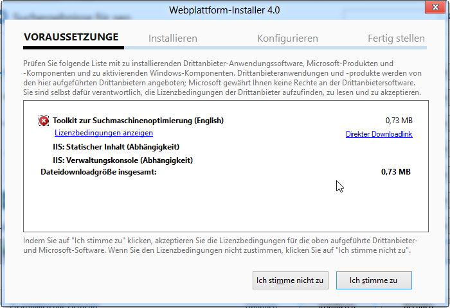
Task: Open the Direkter Downloadlink
Action: 379,134
